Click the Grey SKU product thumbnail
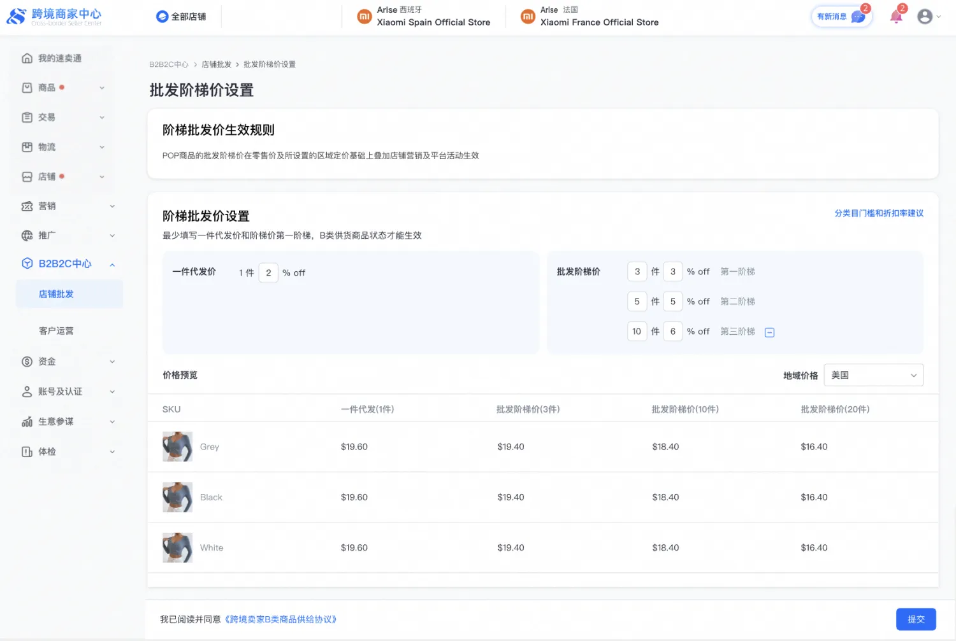The height and width of the screenshot is (641, 956). (x=177, y=447)
